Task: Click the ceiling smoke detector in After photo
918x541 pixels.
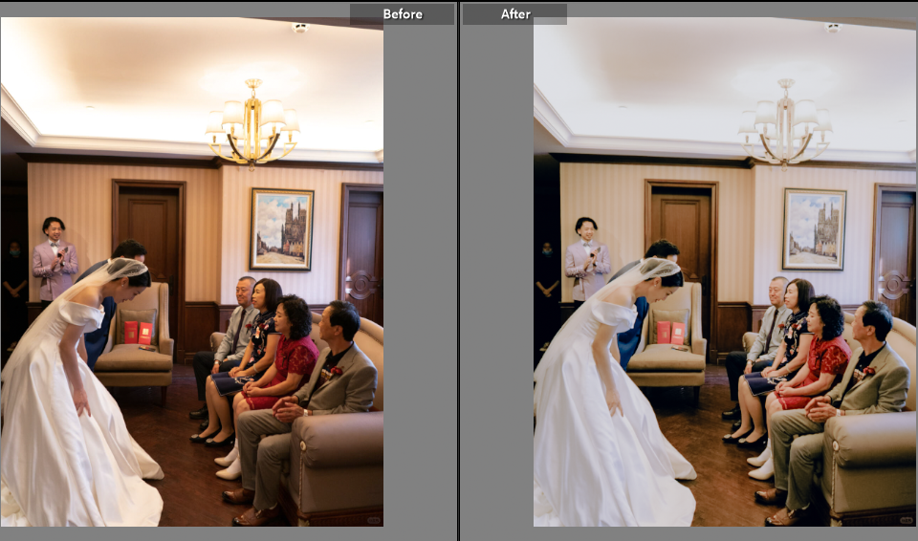Action: click(x=833, y=28)
